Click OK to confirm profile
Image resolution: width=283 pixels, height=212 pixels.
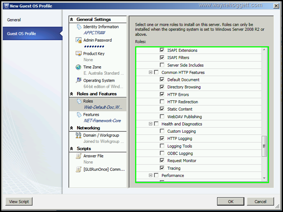point(231,201)
